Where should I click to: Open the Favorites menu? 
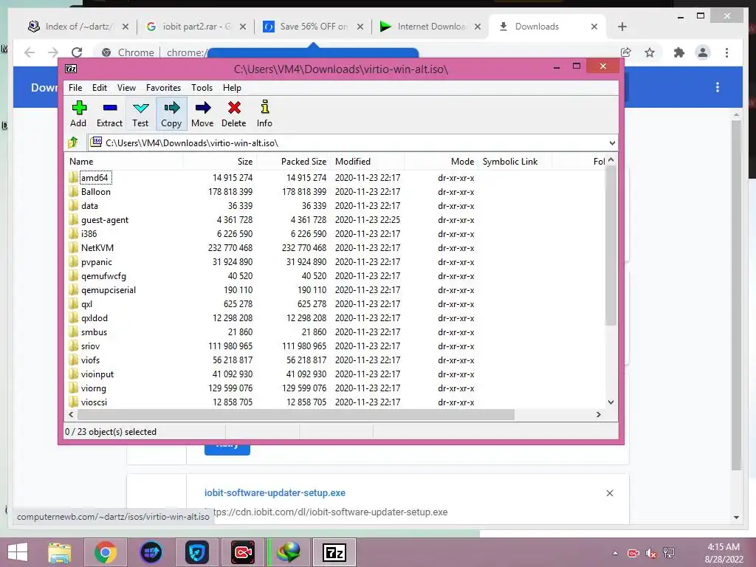[163, 88]
